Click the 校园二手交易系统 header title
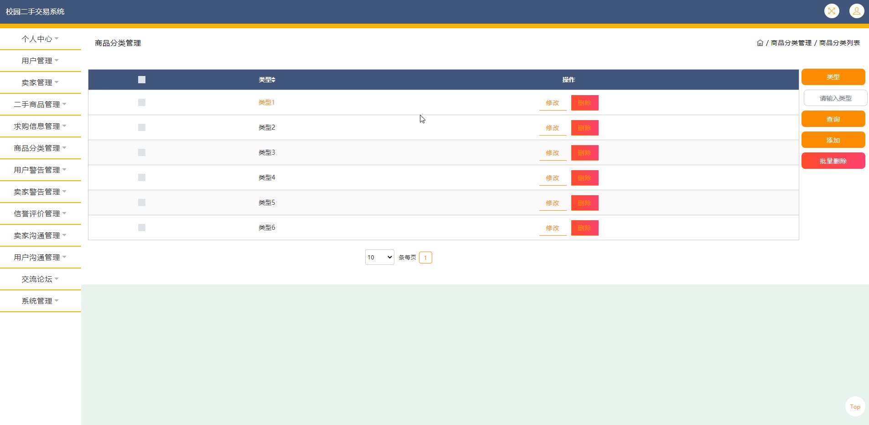The image size is (869, 425). [x=35, y=11]
